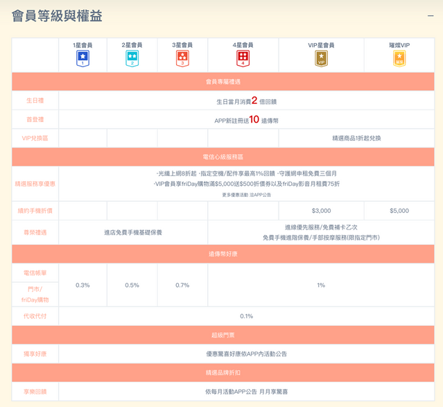Select the 4星會員 column header text
Screen dimensions: 443x407
click(x=243, y=45)
